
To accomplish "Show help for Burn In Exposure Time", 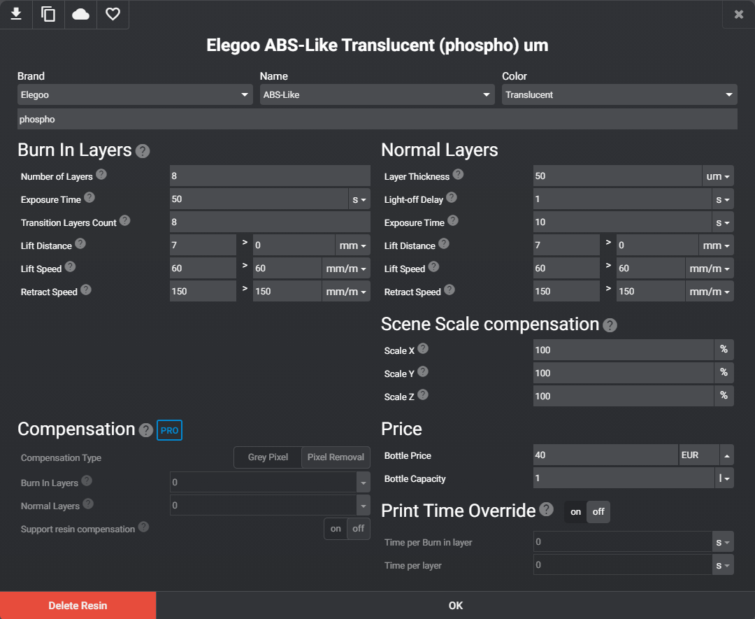I will pyautogui.click(x=89, y=197).
